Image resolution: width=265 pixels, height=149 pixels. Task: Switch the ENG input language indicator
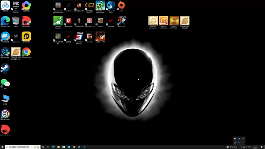point(250,147)
